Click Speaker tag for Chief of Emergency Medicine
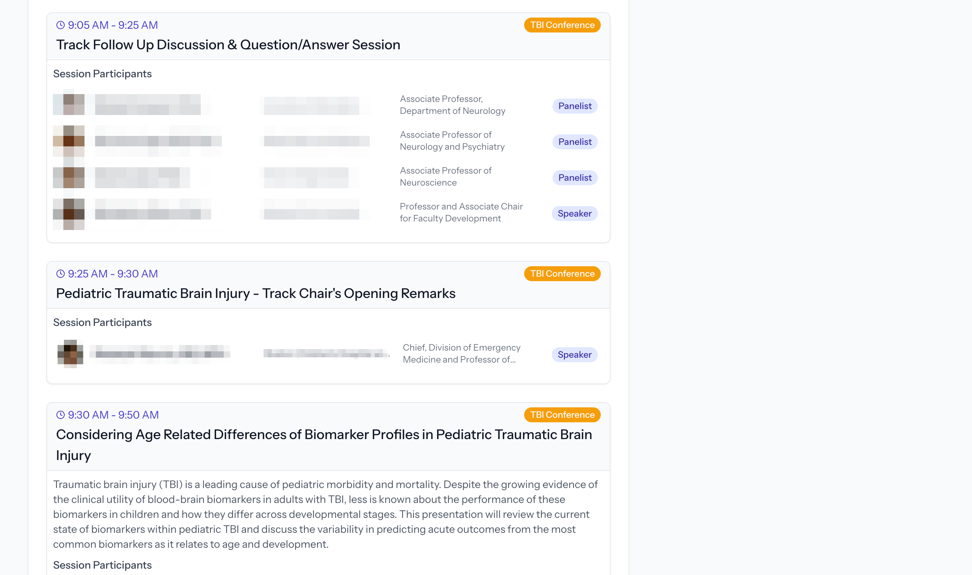 (575, 355)
